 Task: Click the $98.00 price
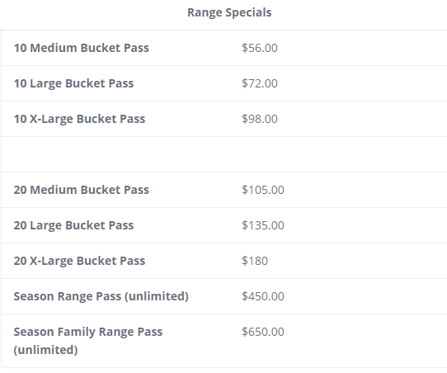[x=260, y=119]
